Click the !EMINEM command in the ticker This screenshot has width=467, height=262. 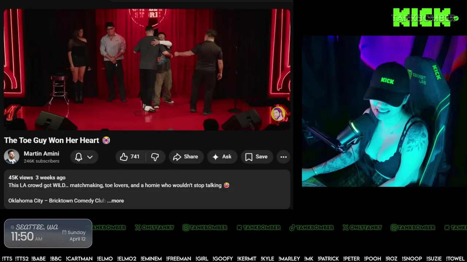[x=151, y=259]
